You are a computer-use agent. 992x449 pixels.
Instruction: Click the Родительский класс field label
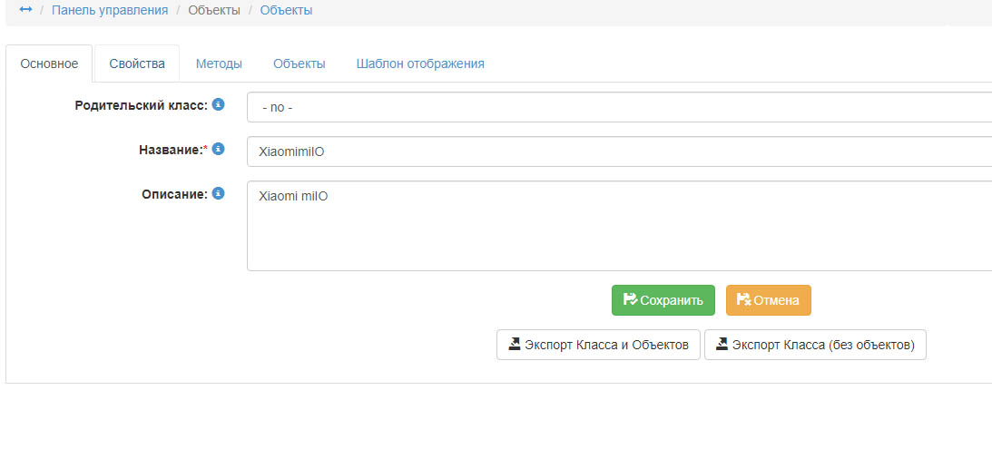click(141, 105)
